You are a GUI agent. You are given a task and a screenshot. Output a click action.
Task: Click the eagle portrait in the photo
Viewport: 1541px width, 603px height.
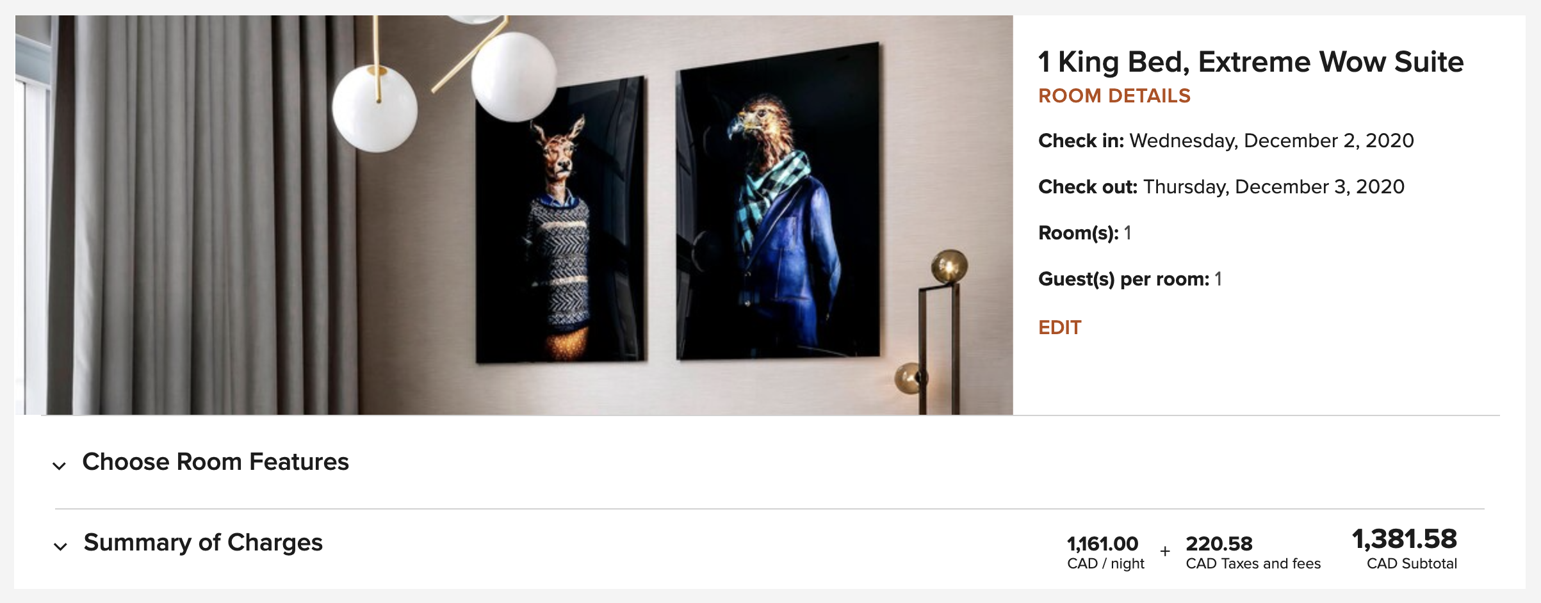click(x=778, y=202)
